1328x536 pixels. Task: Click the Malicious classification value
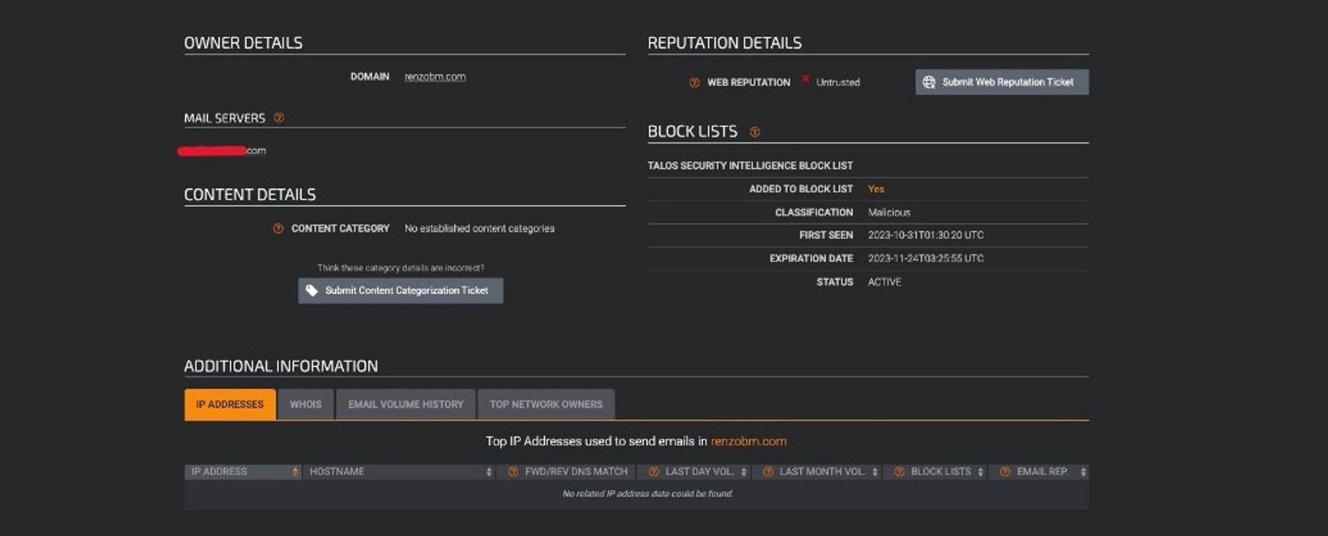pyautogui.click(x=889, y=212)
